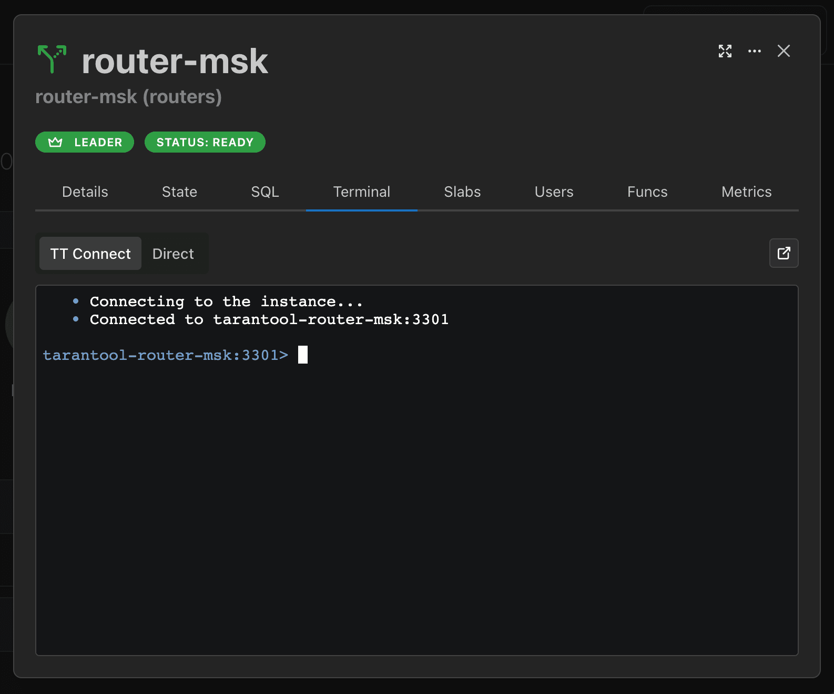Open the Users tab
The height and width of the screenshot is (694, 834).
(554, 192)
